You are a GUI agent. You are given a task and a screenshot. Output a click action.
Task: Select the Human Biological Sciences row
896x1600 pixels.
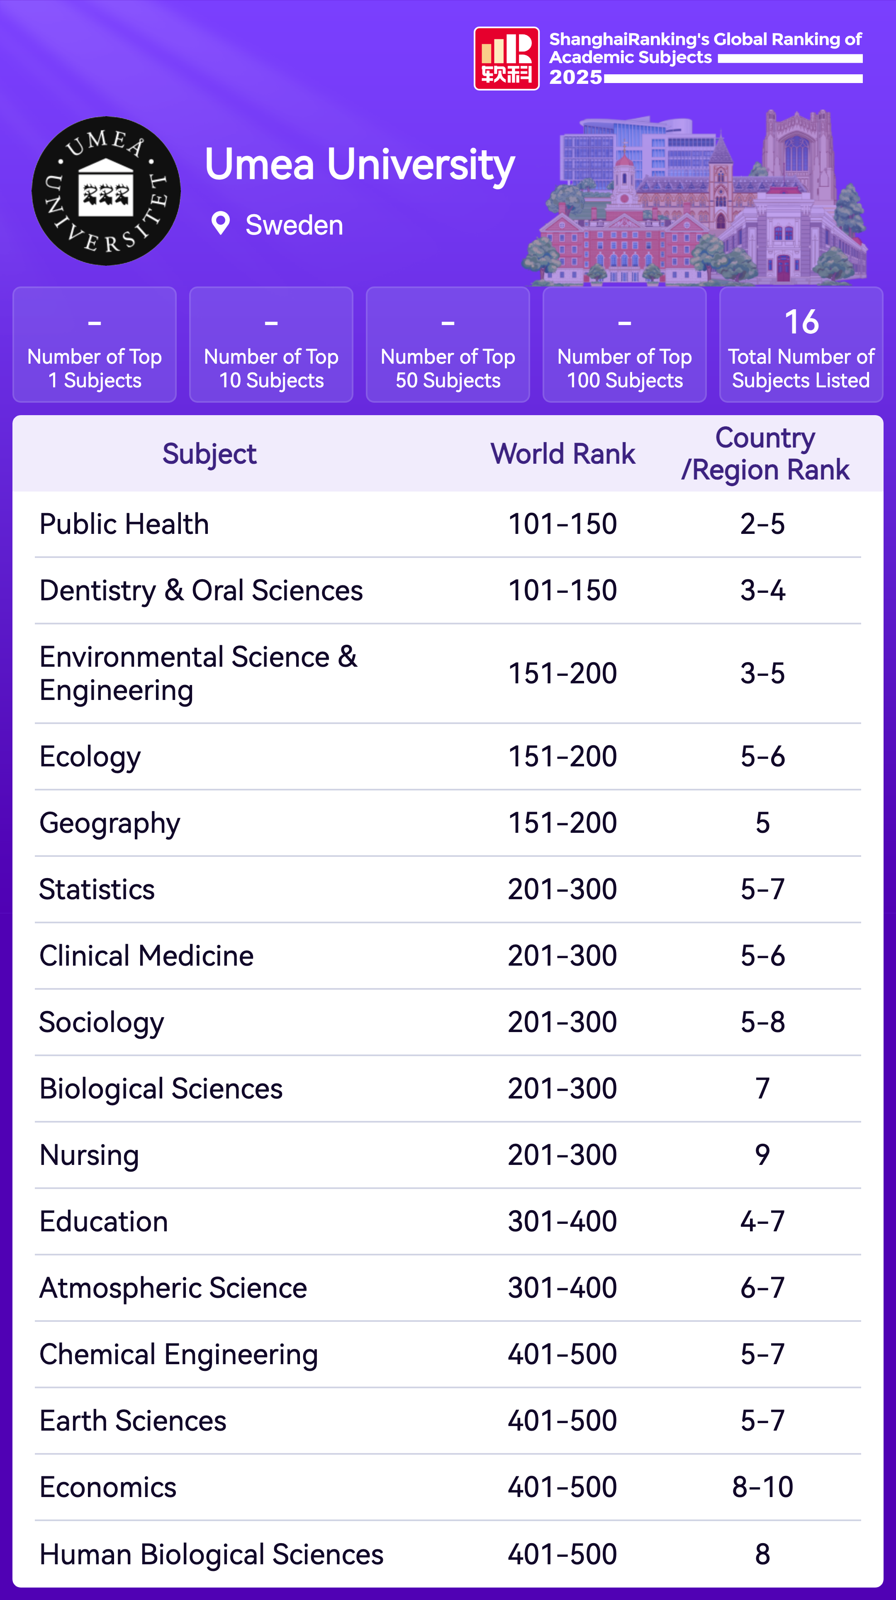[x=212, y=1554]
